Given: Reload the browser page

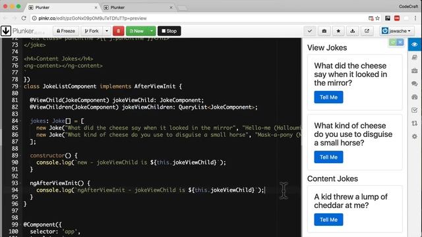Looking at the screenshot, I should click(24, 18).
